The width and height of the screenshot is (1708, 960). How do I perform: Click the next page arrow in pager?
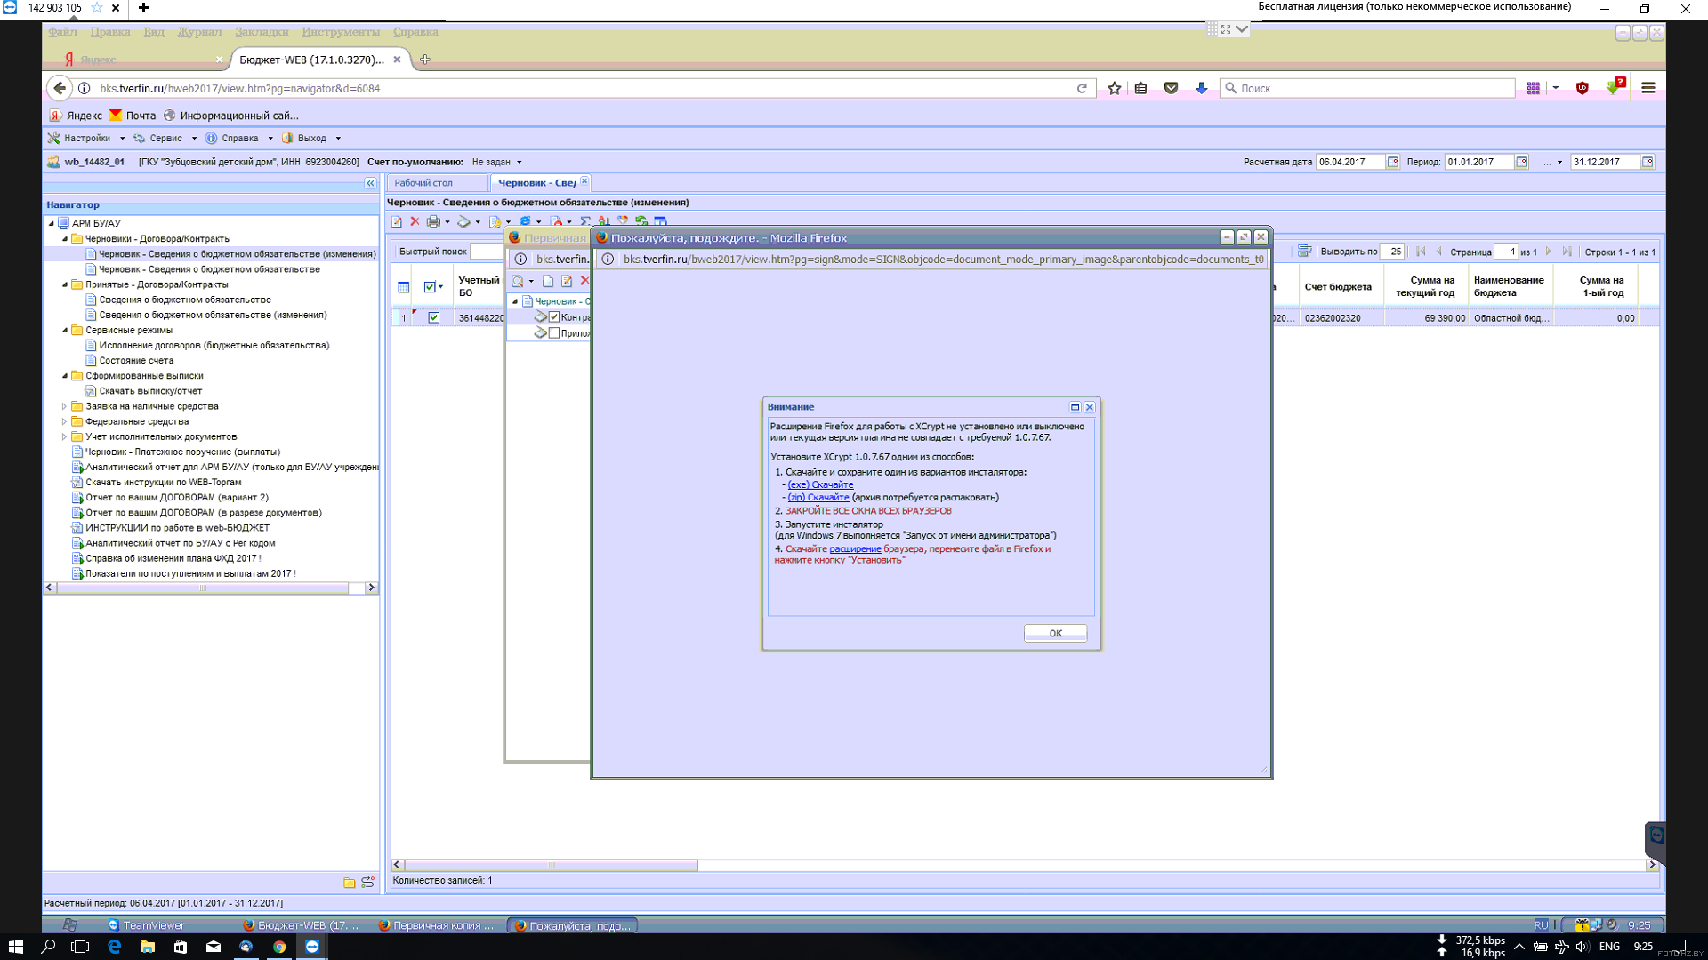tap(1549, 252)
